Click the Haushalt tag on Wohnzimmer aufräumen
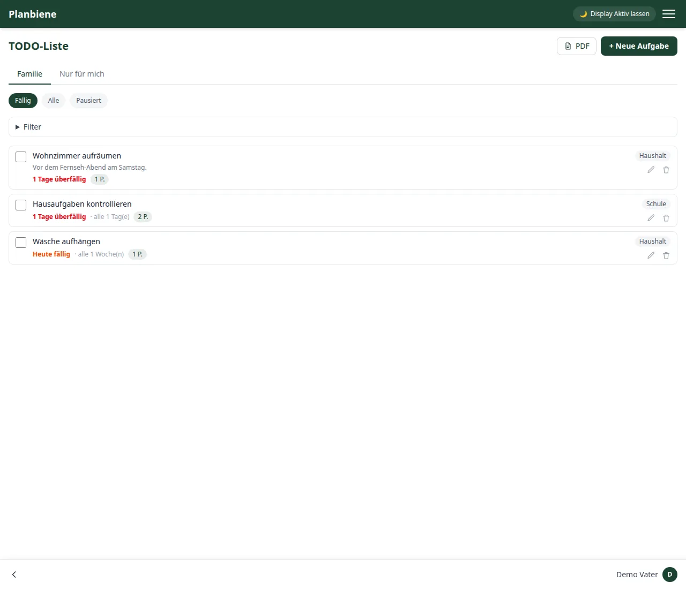 click(x=653, y=156)
